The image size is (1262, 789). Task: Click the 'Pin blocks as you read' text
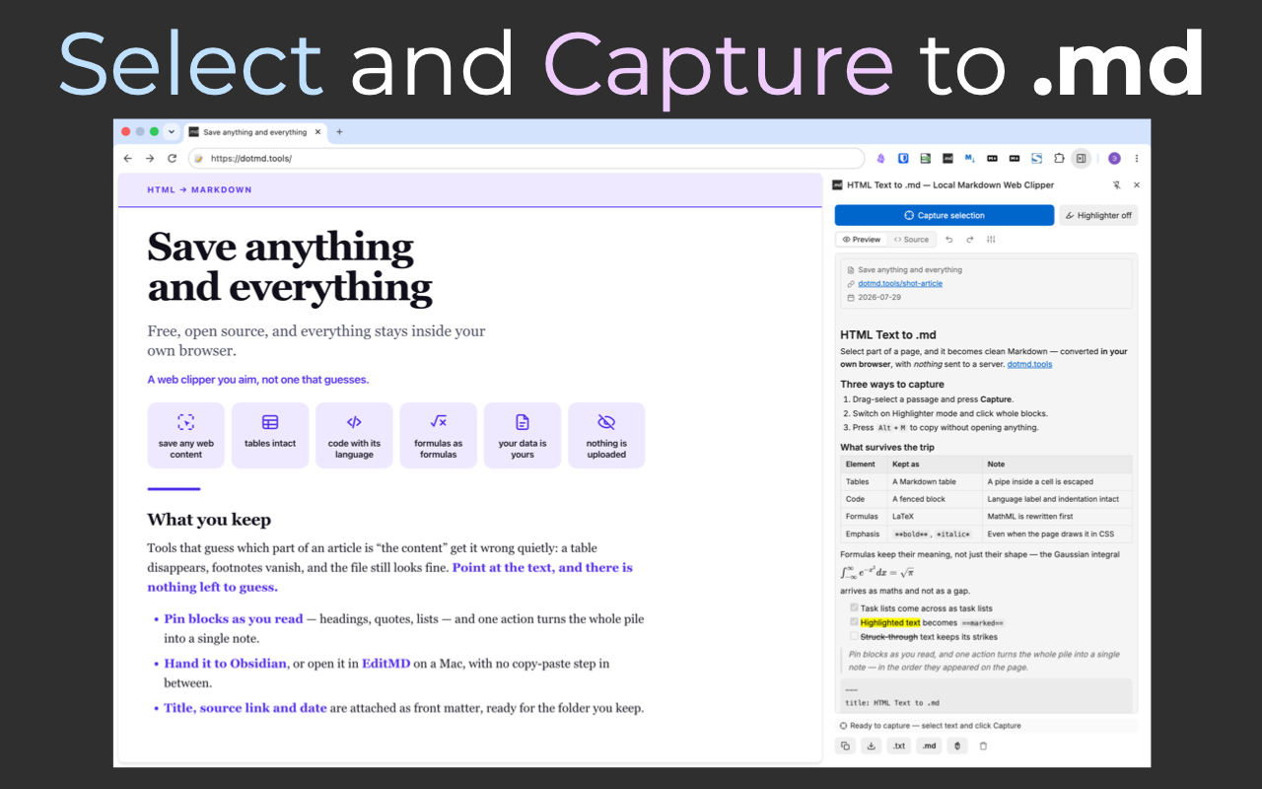point(234,619)
